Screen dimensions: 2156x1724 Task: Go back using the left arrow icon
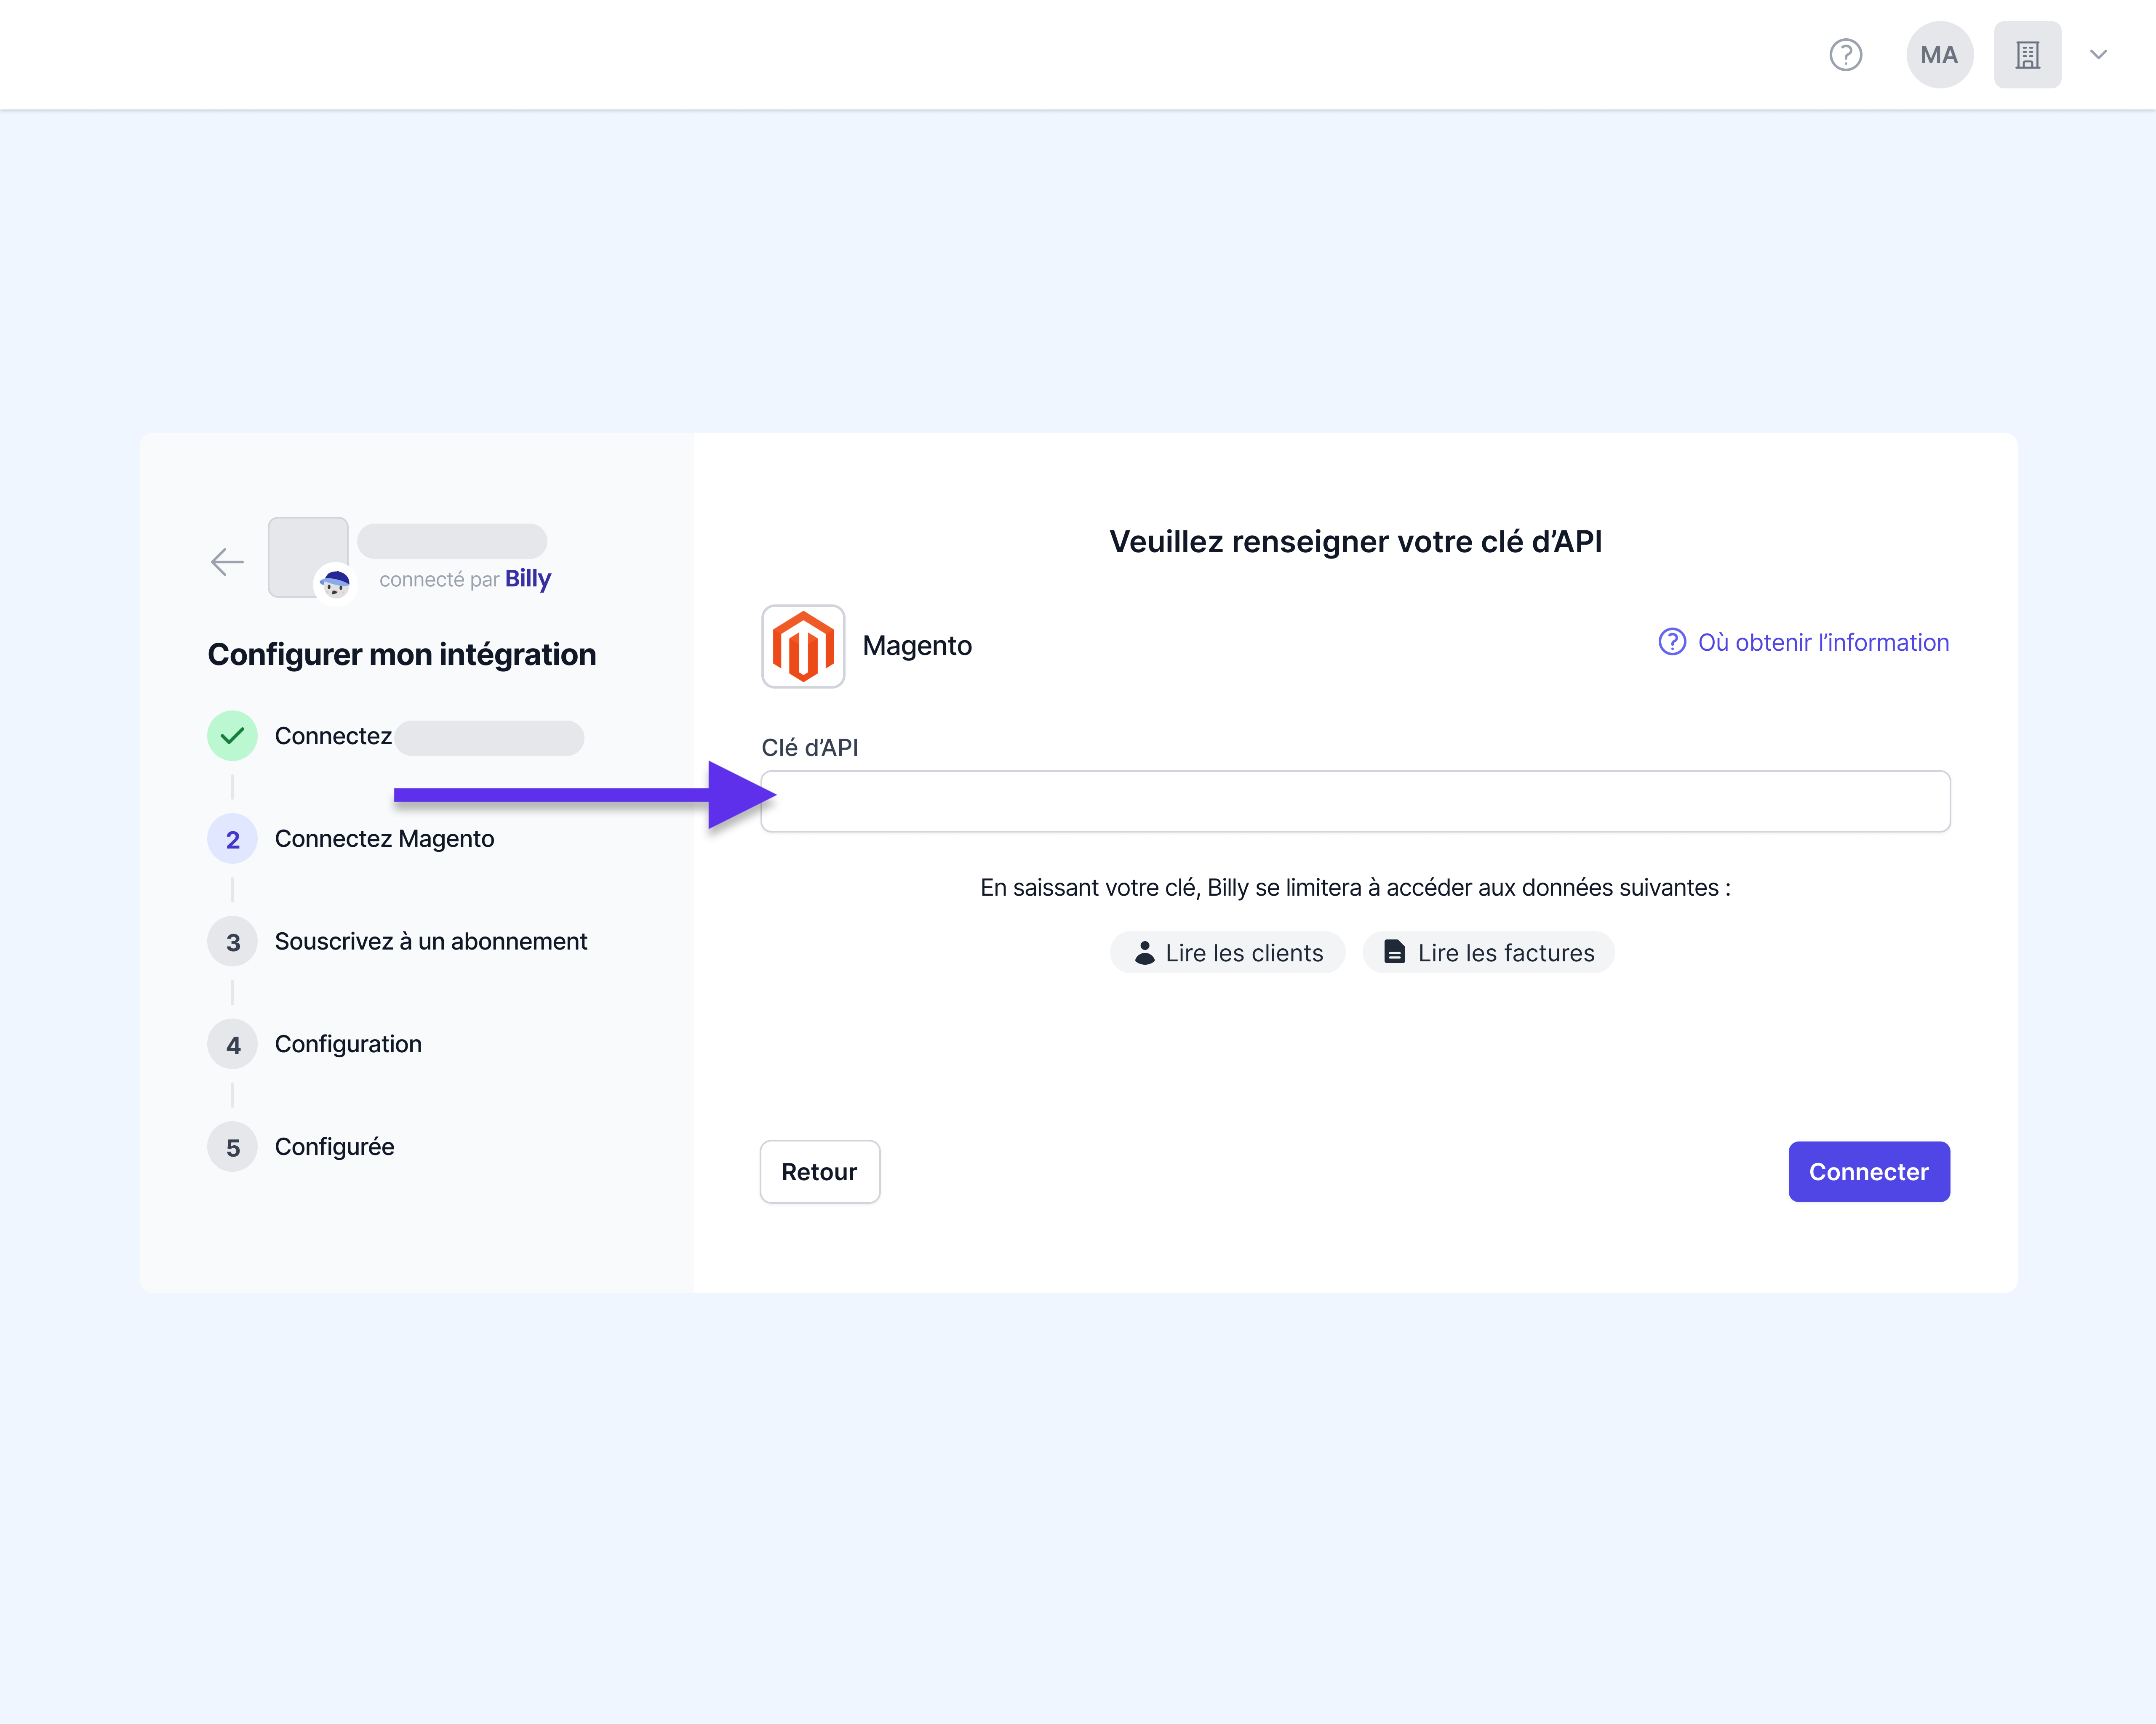(227, 561)
